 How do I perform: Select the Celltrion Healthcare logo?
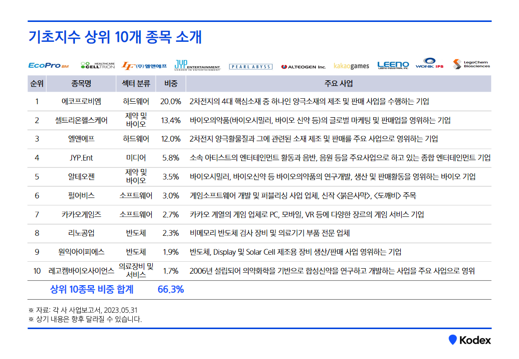tap(97, 65)
